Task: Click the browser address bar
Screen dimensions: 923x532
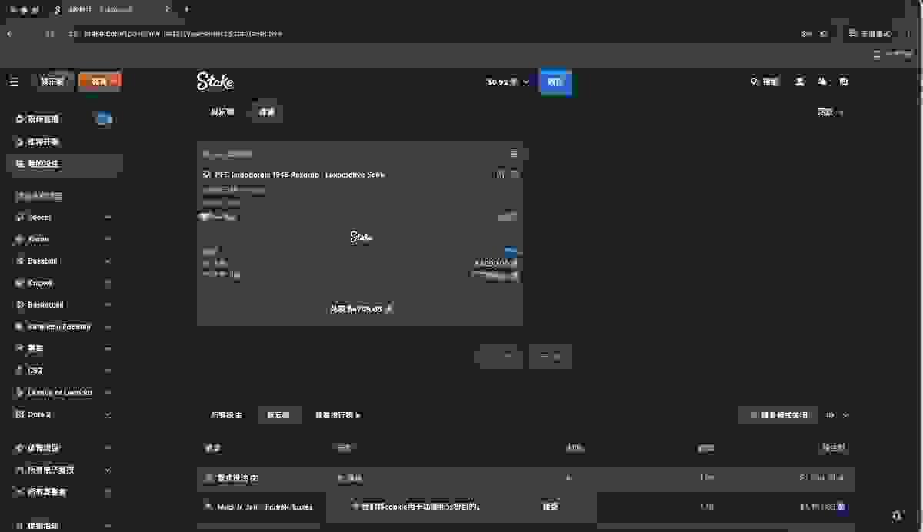Action: [431, 34]
